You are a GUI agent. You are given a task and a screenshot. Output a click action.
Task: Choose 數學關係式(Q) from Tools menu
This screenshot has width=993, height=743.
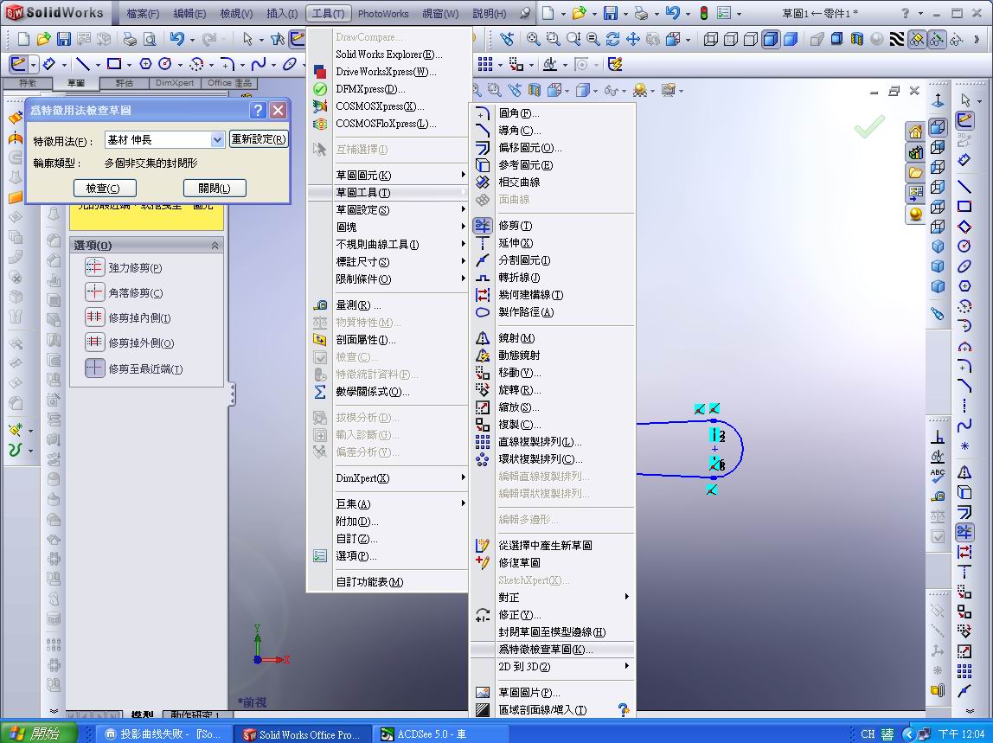[x=388, y=392]
